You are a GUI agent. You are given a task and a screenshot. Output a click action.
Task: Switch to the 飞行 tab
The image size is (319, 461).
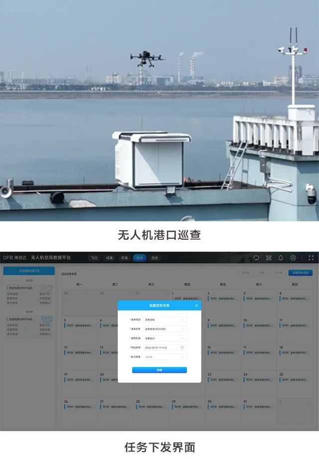coord(94,258)
